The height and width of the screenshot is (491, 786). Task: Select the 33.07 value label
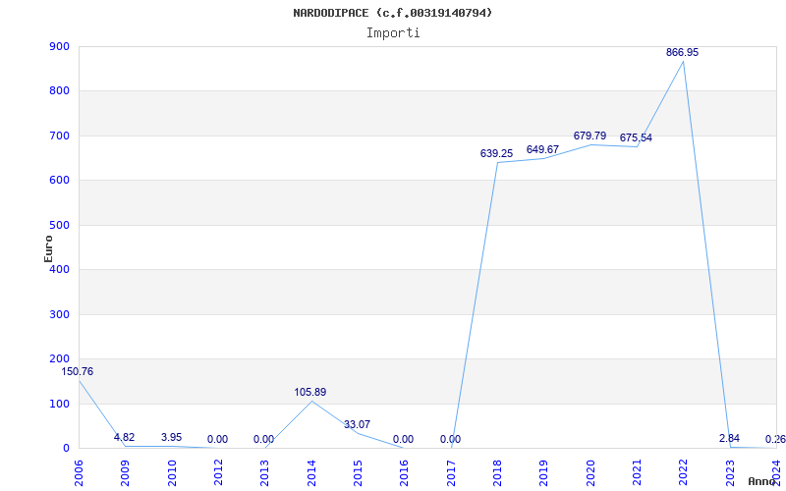coord(357,424)
